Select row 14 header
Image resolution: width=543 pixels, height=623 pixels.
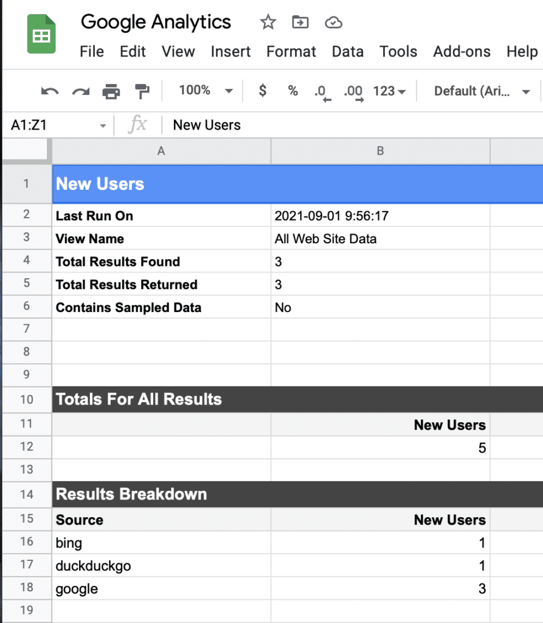[x=27, y=494]
